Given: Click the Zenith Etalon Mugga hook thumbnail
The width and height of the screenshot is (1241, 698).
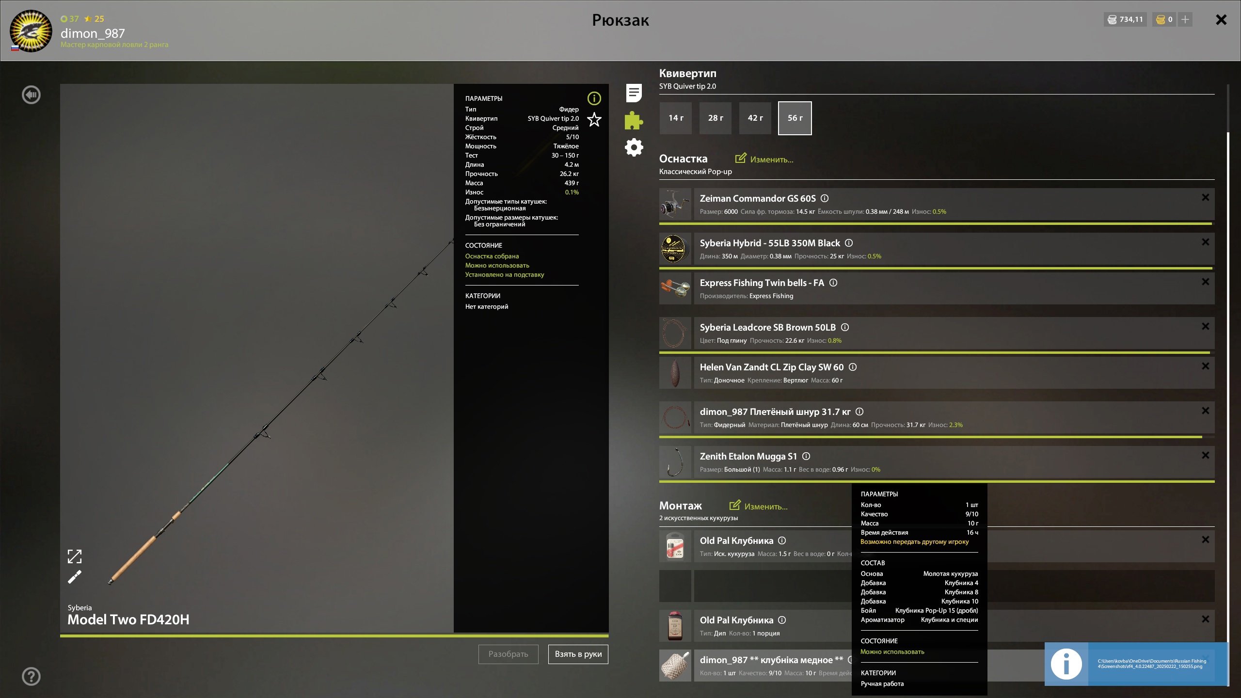Looking at the screenshot, I should pos(675,462).
